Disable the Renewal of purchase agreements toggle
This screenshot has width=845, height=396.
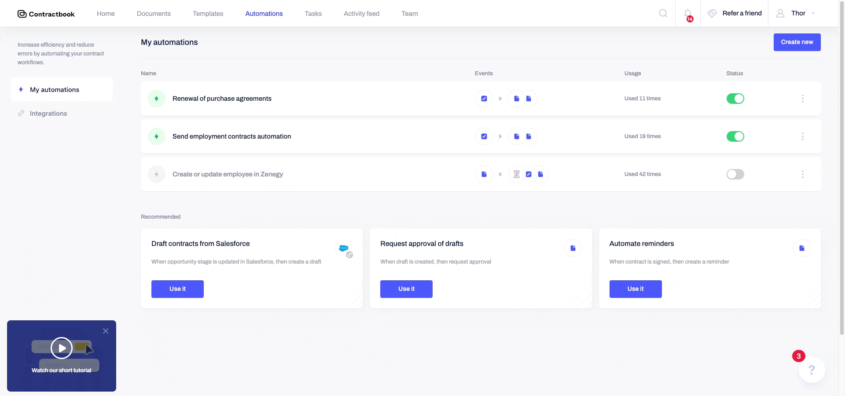(x=735, y=99)
